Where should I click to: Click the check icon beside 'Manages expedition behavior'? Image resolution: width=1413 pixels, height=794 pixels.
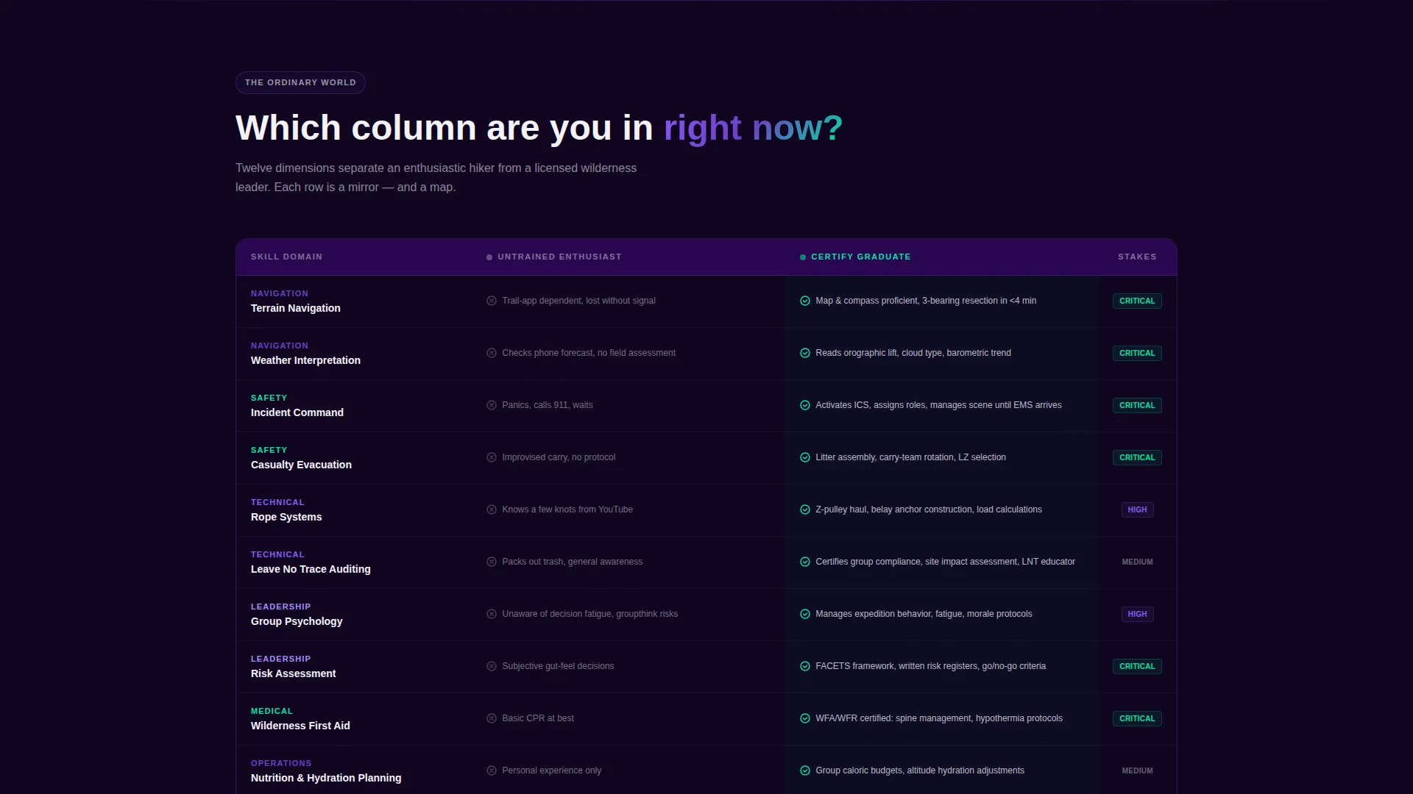(805, 614)
